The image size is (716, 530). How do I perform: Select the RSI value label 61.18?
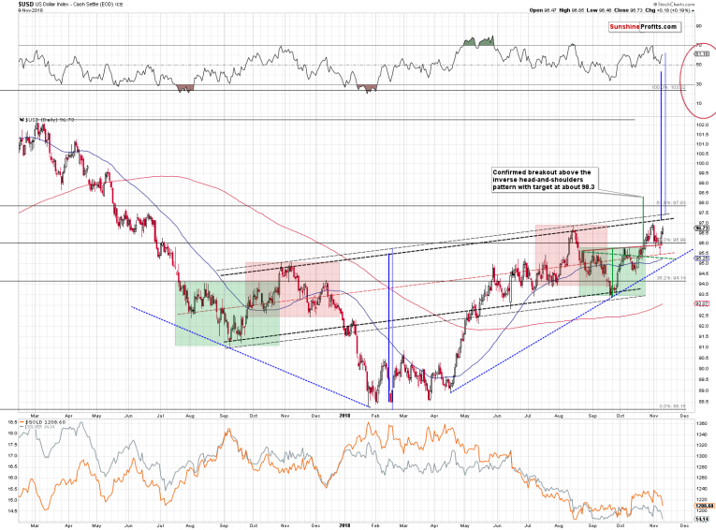tap(702, 54)
